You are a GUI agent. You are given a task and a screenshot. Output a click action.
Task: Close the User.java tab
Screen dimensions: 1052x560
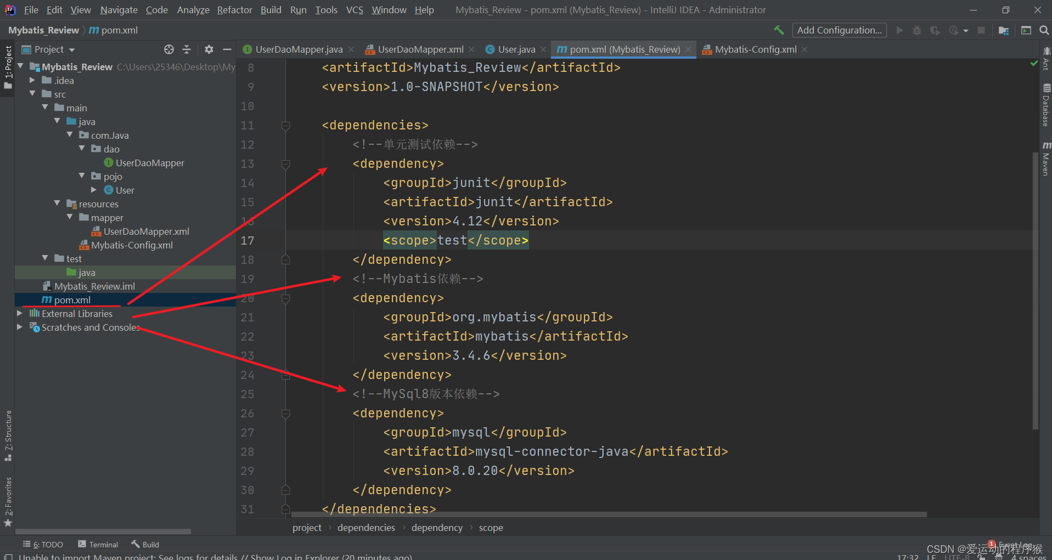[x=543, y=49]
